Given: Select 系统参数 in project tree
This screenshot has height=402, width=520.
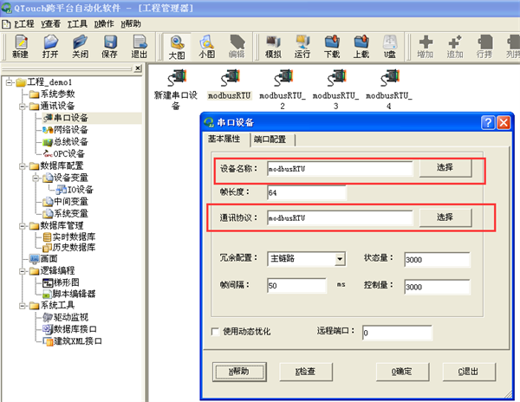Looking at the screenshot, I should tap(58, 94).
